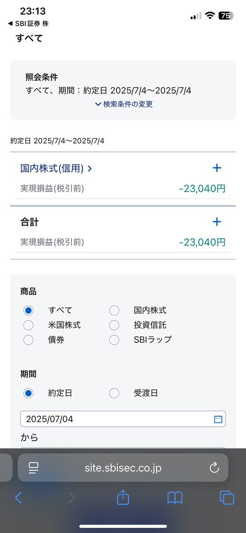Expand 国内株式(信用) details with plus
Viewport: 246px width, 533px height.
[217, 168]
